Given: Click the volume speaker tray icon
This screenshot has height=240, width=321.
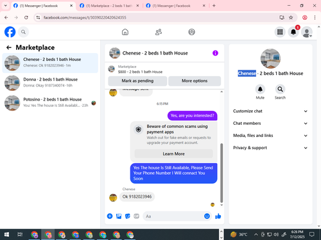Looking at the screenshot, I should 276,234.
